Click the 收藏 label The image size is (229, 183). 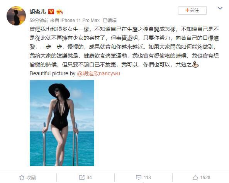pos(31,178)
